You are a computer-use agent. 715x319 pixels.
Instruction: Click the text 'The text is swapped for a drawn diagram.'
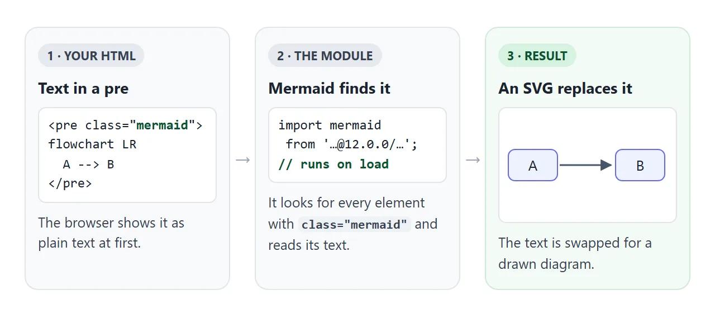(x=575, y=253)
